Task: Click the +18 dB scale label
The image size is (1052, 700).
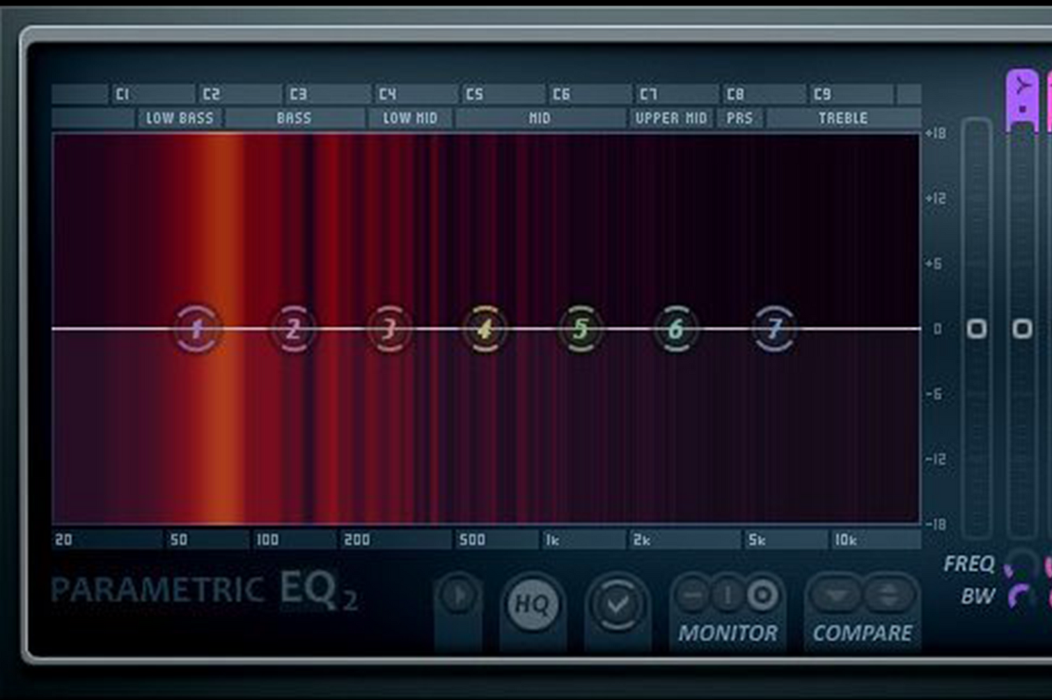Action: pyautogui.click(x=936, y=133)
